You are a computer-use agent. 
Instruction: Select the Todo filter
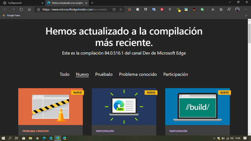(64, 74)
